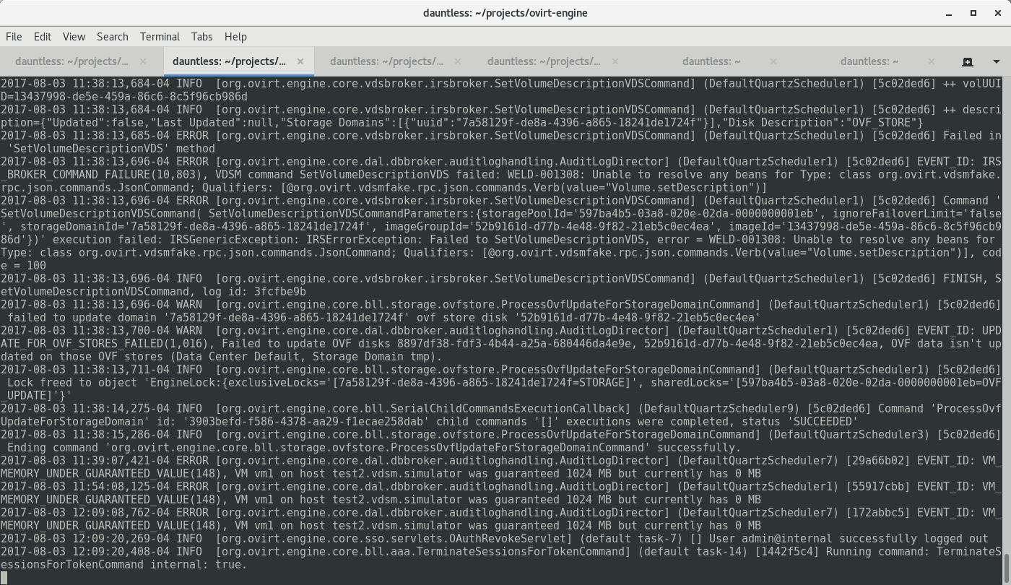Viewport: 1011px width, 585px height.
Task: Close the last tab labeled dauntless: ~
Action: 931,61
